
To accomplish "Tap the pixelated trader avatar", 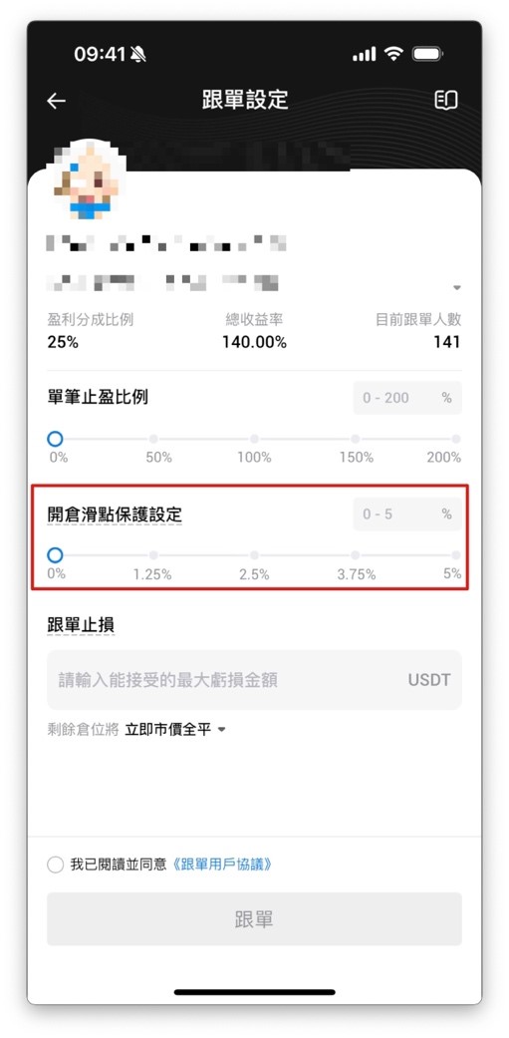I will 87,179.
